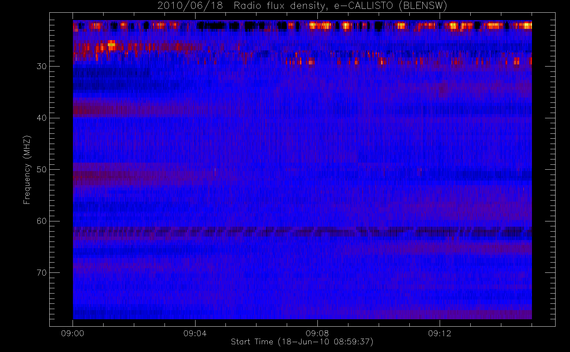Click the 'Frequency (MHZ)' axis label
This screenshot has width=570, height=352.
coord(27,170)
